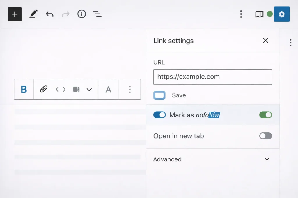Expand the Advanced section
The image size is (298, 198).
pyautogui.click(x=267, y=159)
